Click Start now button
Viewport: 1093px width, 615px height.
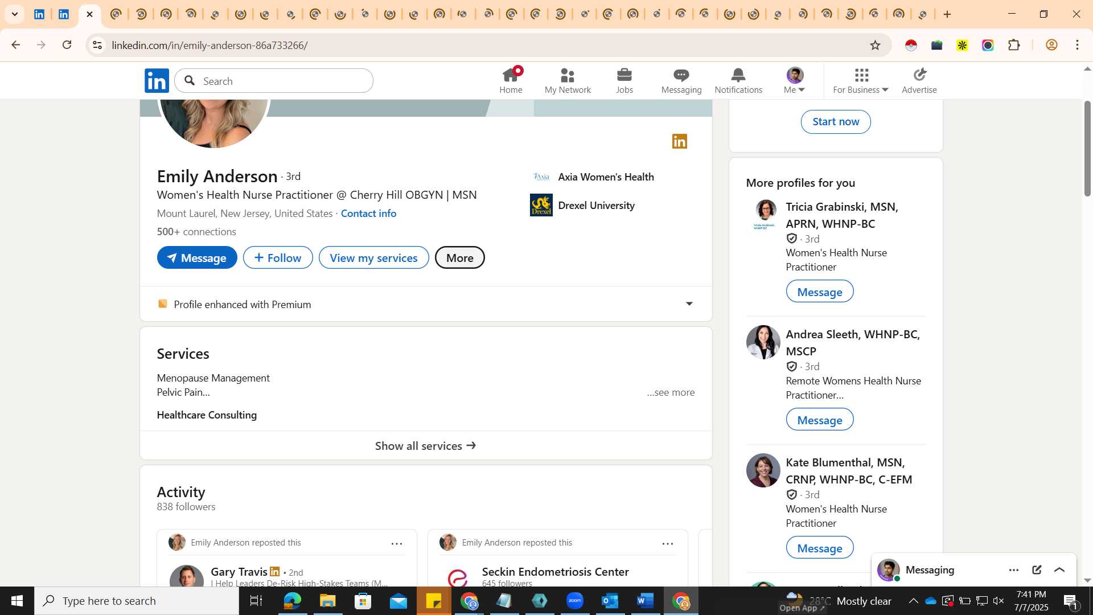click(x=836, y=122)
